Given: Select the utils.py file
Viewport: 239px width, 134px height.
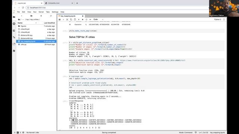Looking at the screenshot, I should [x=36, y=45].
